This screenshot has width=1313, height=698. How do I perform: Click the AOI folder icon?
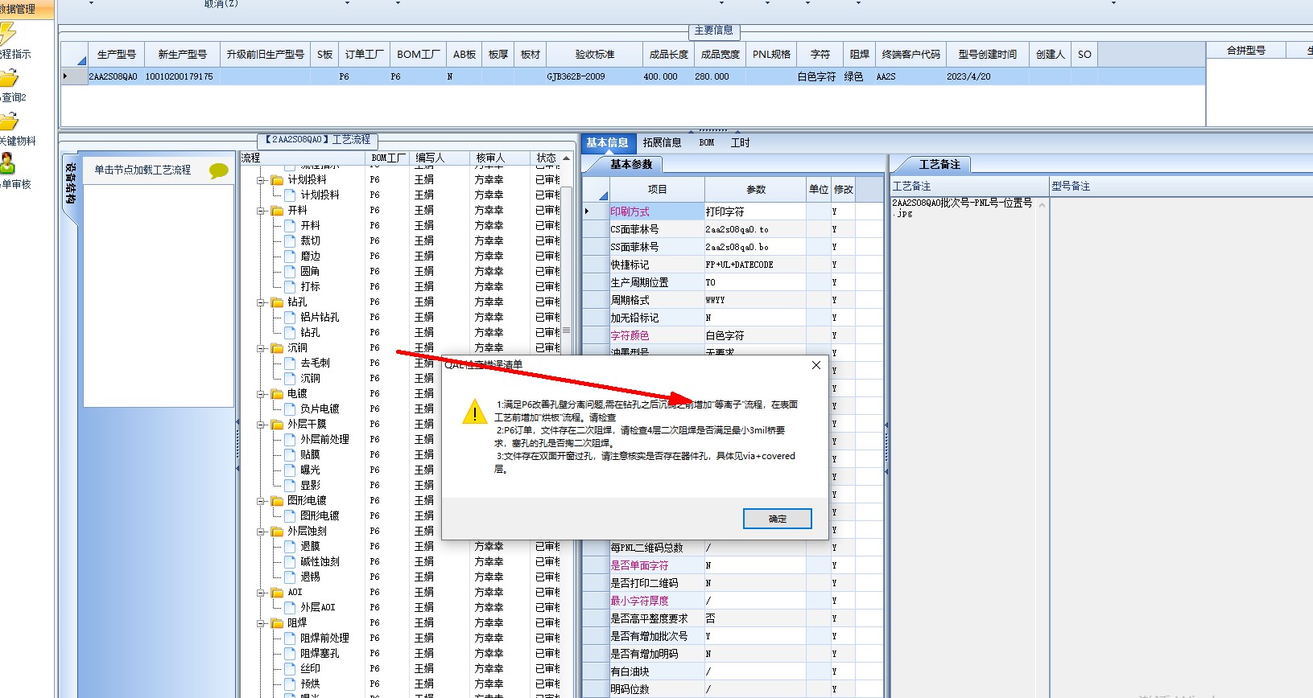[277, 593]
